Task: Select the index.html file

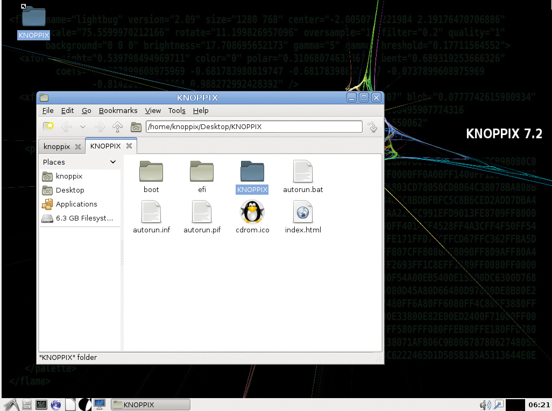Action: pos(303,217)
